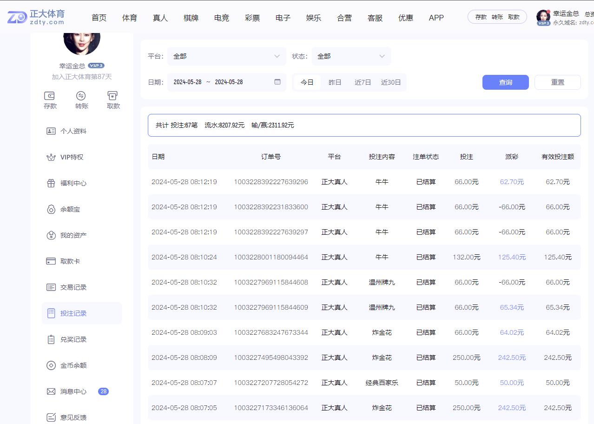The height and width of the screenshot is (424, 594).
Task: View VIP特权 privileges in the sidebar
Action: point(70,157)
